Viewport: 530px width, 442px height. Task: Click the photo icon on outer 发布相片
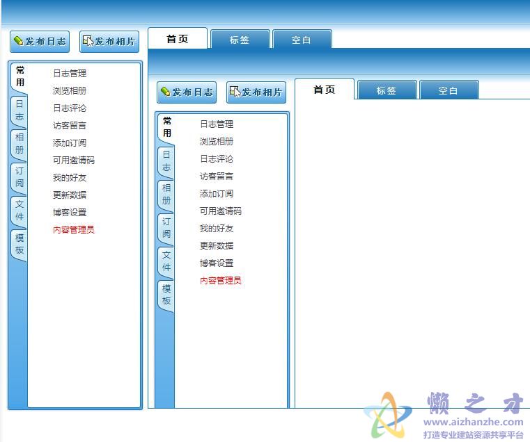(x=88, y=40)
